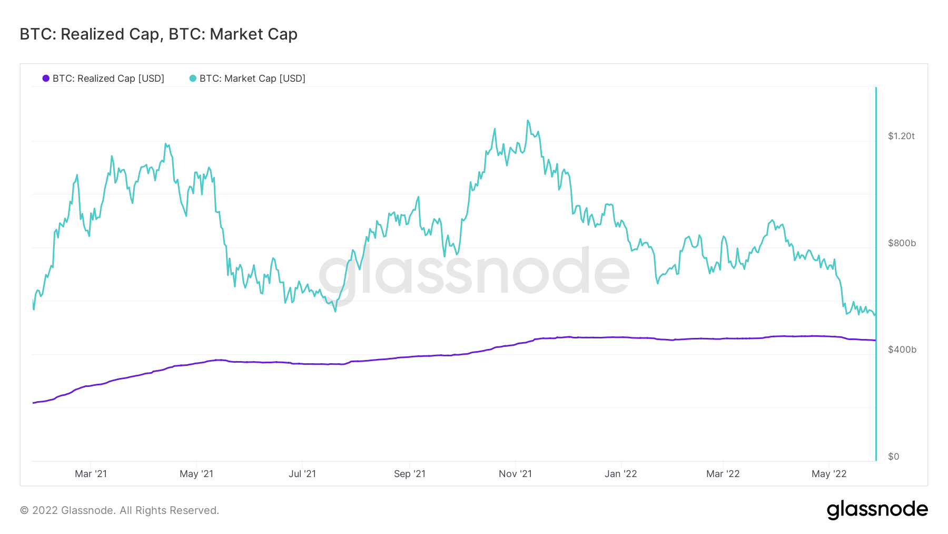Click the glassnode watermark in chart center

tap(474, 273)
